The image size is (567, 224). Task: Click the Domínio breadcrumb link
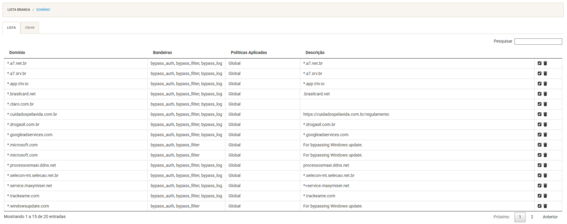tap(43, 10)
